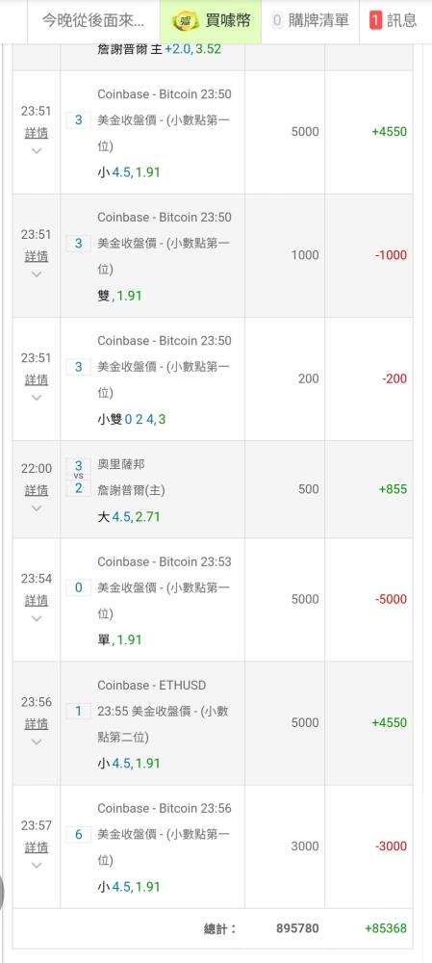432x963 pixels.
Task: Expand chevron under 23:56 ETHUSD row
Action: coord(37,742)
